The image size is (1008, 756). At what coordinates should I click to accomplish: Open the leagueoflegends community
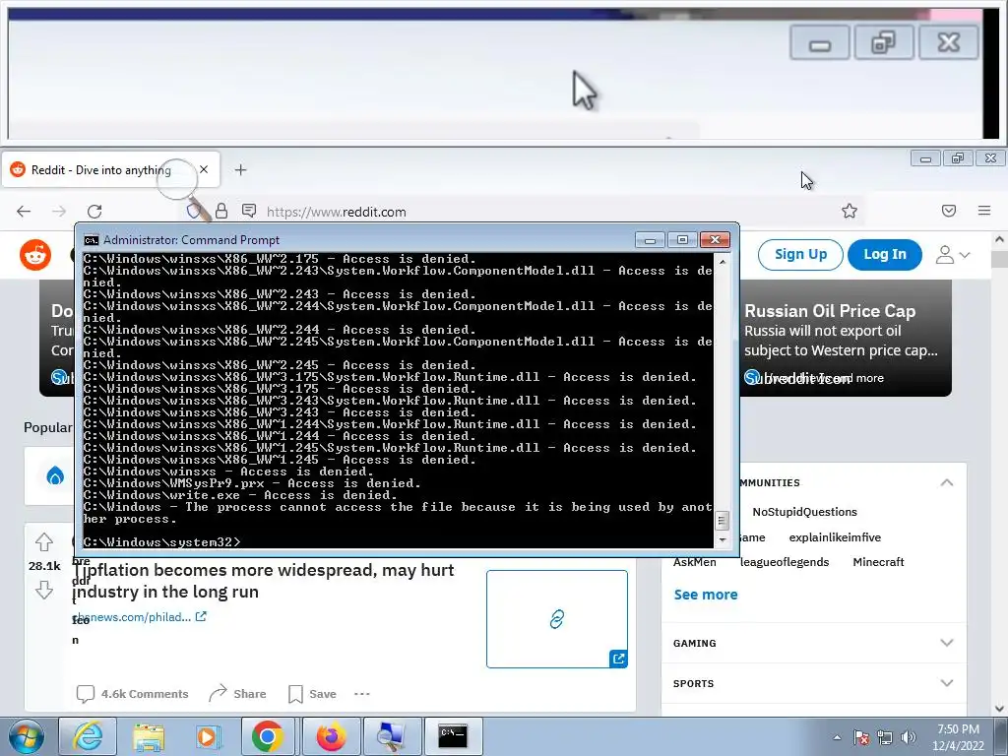tap(785, 562)
